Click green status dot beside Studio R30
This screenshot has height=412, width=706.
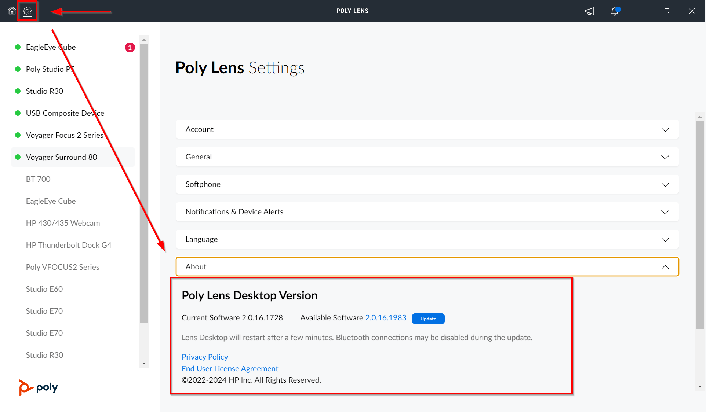18,91
